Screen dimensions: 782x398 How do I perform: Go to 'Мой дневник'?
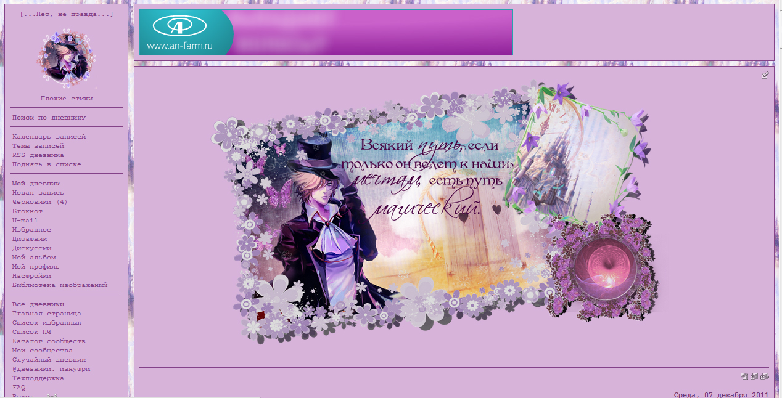(x=36, y=183)
